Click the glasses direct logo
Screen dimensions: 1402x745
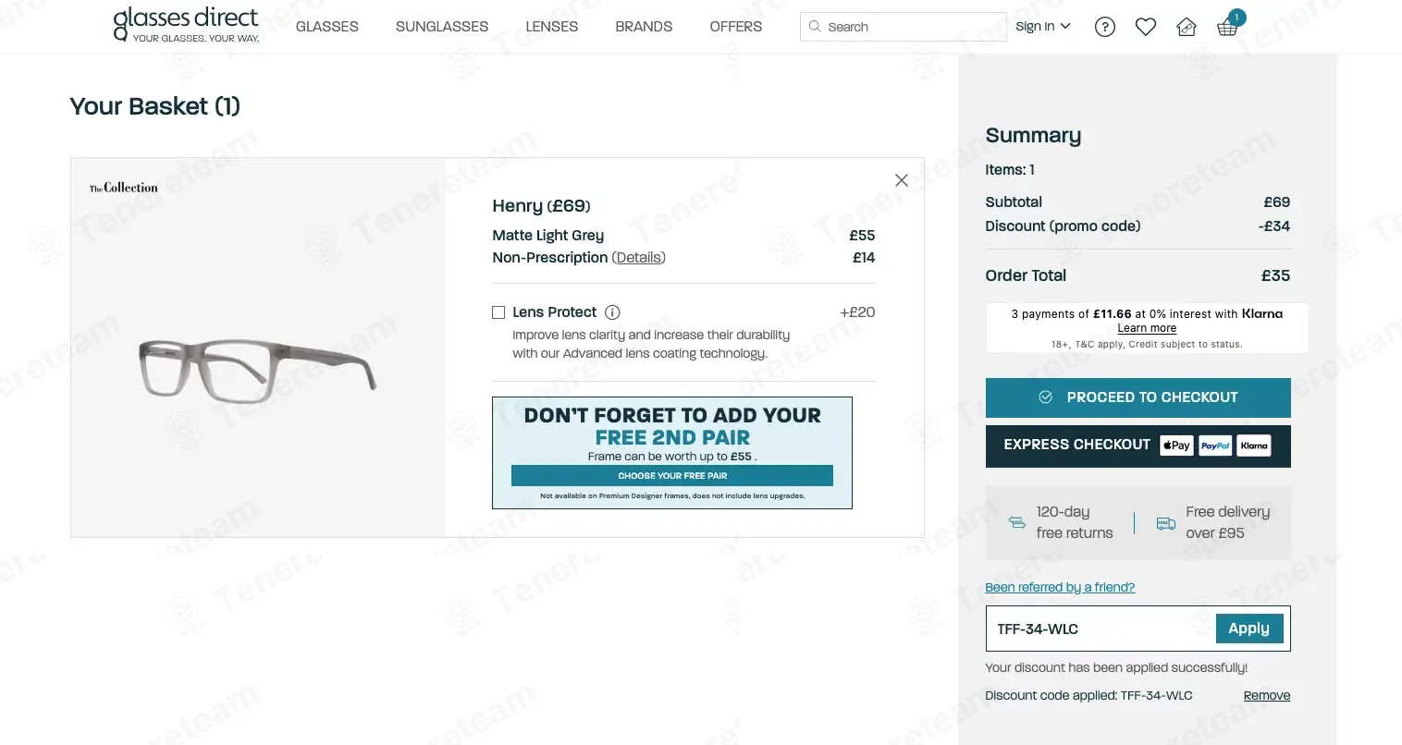pos(186,25)
